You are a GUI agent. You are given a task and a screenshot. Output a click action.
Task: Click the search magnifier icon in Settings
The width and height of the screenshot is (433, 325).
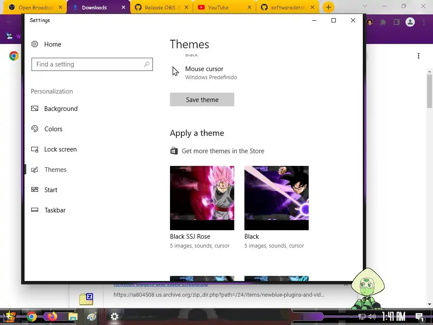(147, 64)
